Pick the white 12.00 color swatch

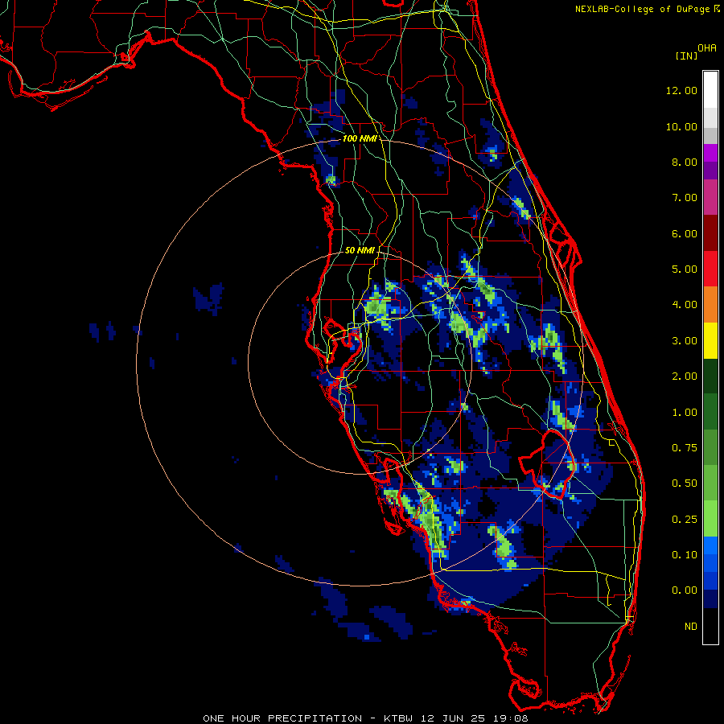(710, 90)
